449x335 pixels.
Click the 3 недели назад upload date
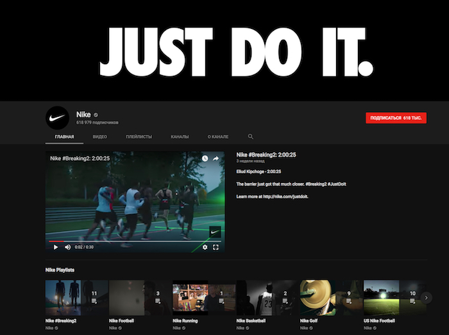coord(250,161)
